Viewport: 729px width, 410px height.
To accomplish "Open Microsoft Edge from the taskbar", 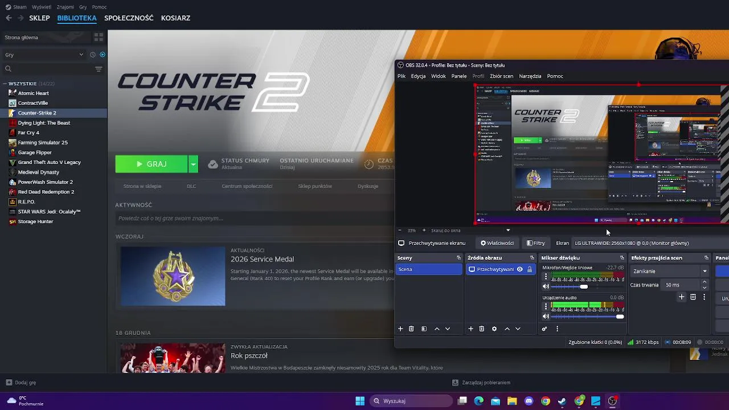I will coord(479,401).
